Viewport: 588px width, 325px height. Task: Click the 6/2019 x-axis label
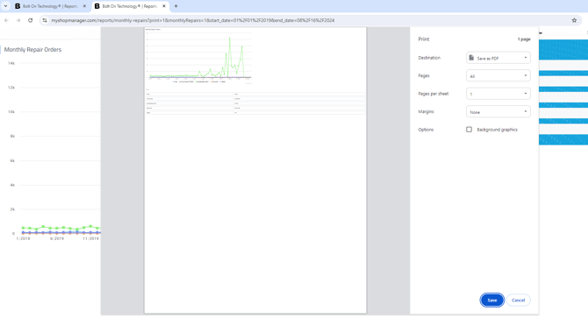coord(57,238)
